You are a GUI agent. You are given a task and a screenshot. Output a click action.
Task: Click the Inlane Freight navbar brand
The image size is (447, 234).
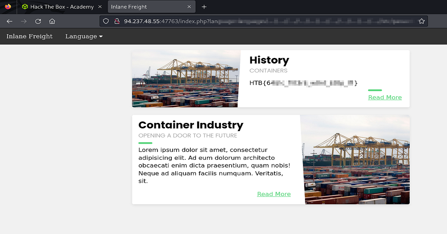point(29,36)
